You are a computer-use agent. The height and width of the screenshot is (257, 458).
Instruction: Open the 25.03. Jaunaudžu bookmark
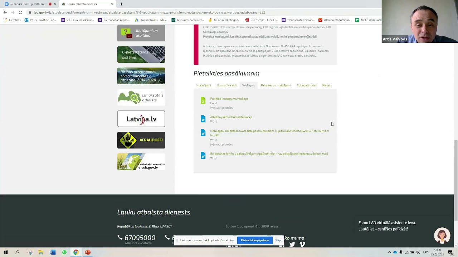[x=78, y=20]
